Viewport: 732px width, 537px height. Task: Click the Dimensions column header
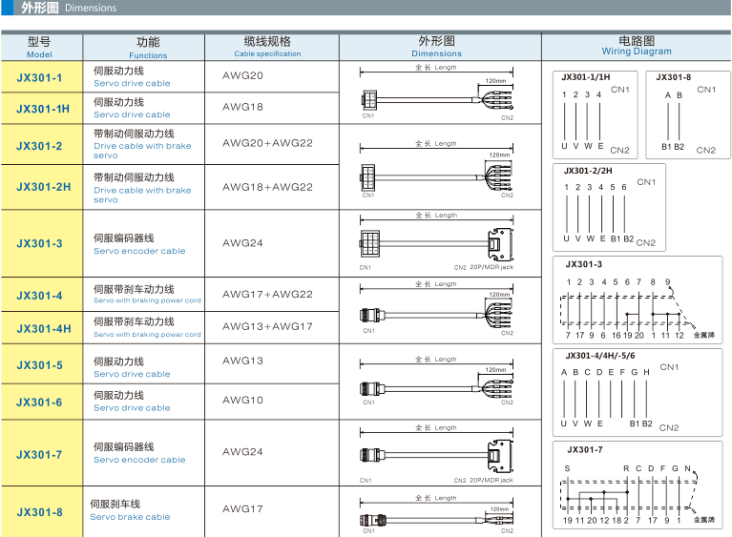point(440,47)
